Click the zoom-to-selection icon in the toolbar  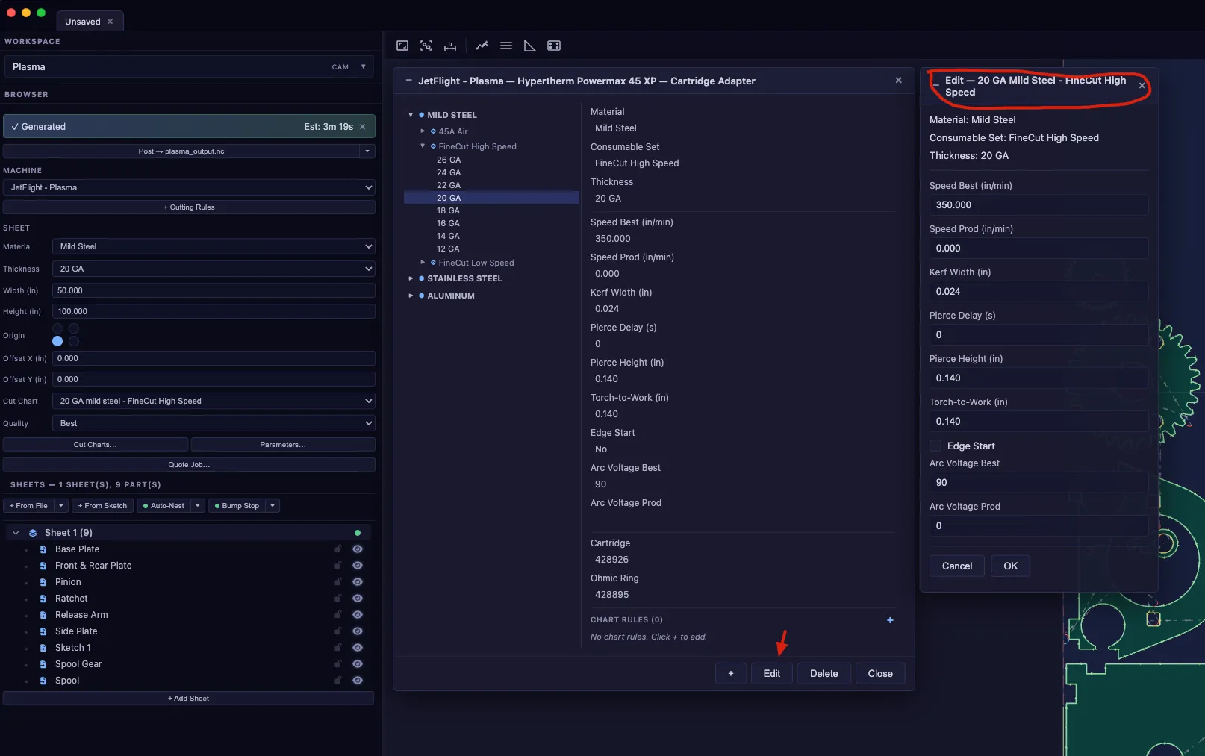[x=426, y=46]
